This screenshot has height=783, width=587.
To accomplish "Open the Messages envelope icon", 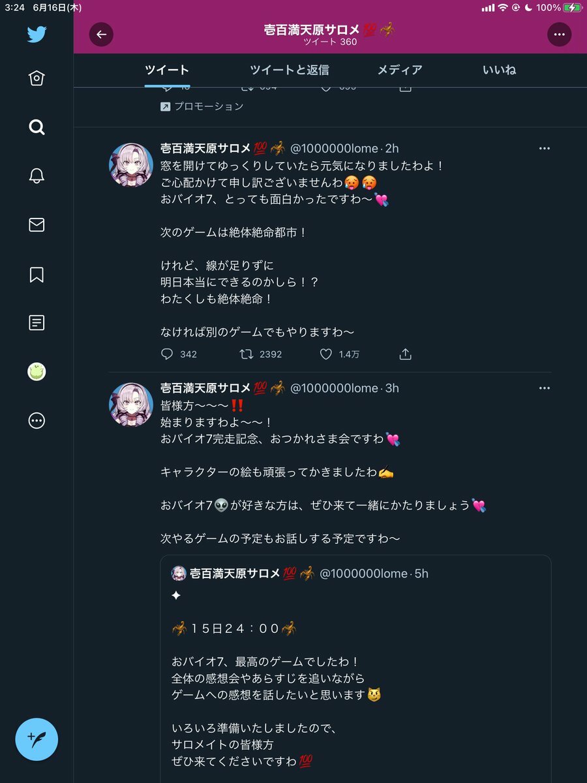I will [x=37, y=225].
